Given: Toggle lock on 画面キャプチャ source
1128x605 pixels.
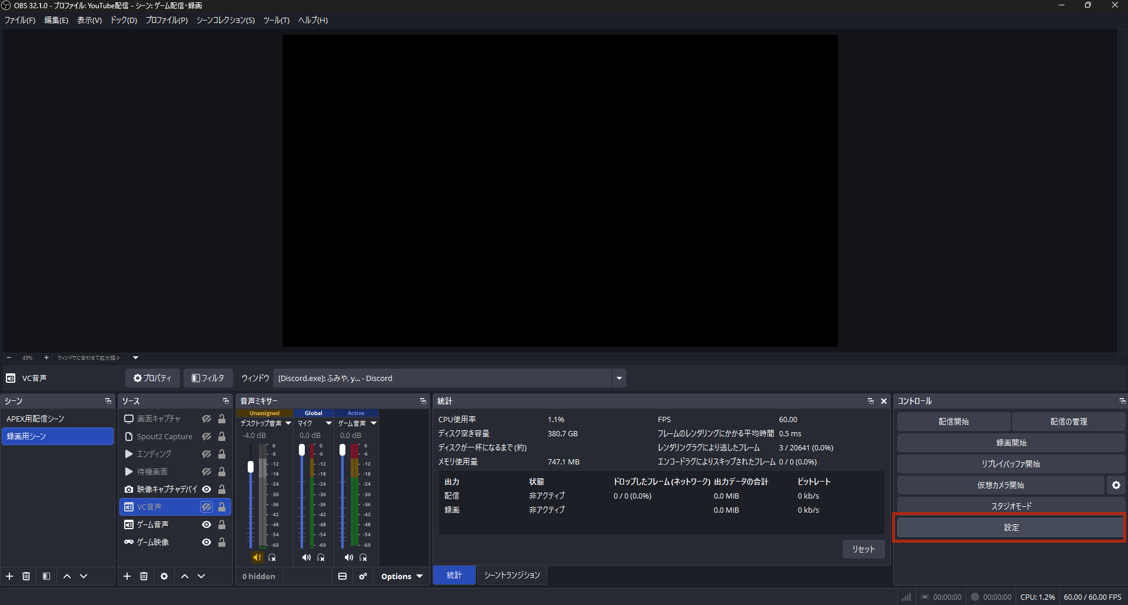Looking at the screenshot, I should click(x=222, y=419).
